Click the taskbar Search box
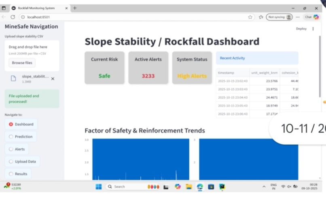This screenshot has width=326, height=197. [133, 187]
